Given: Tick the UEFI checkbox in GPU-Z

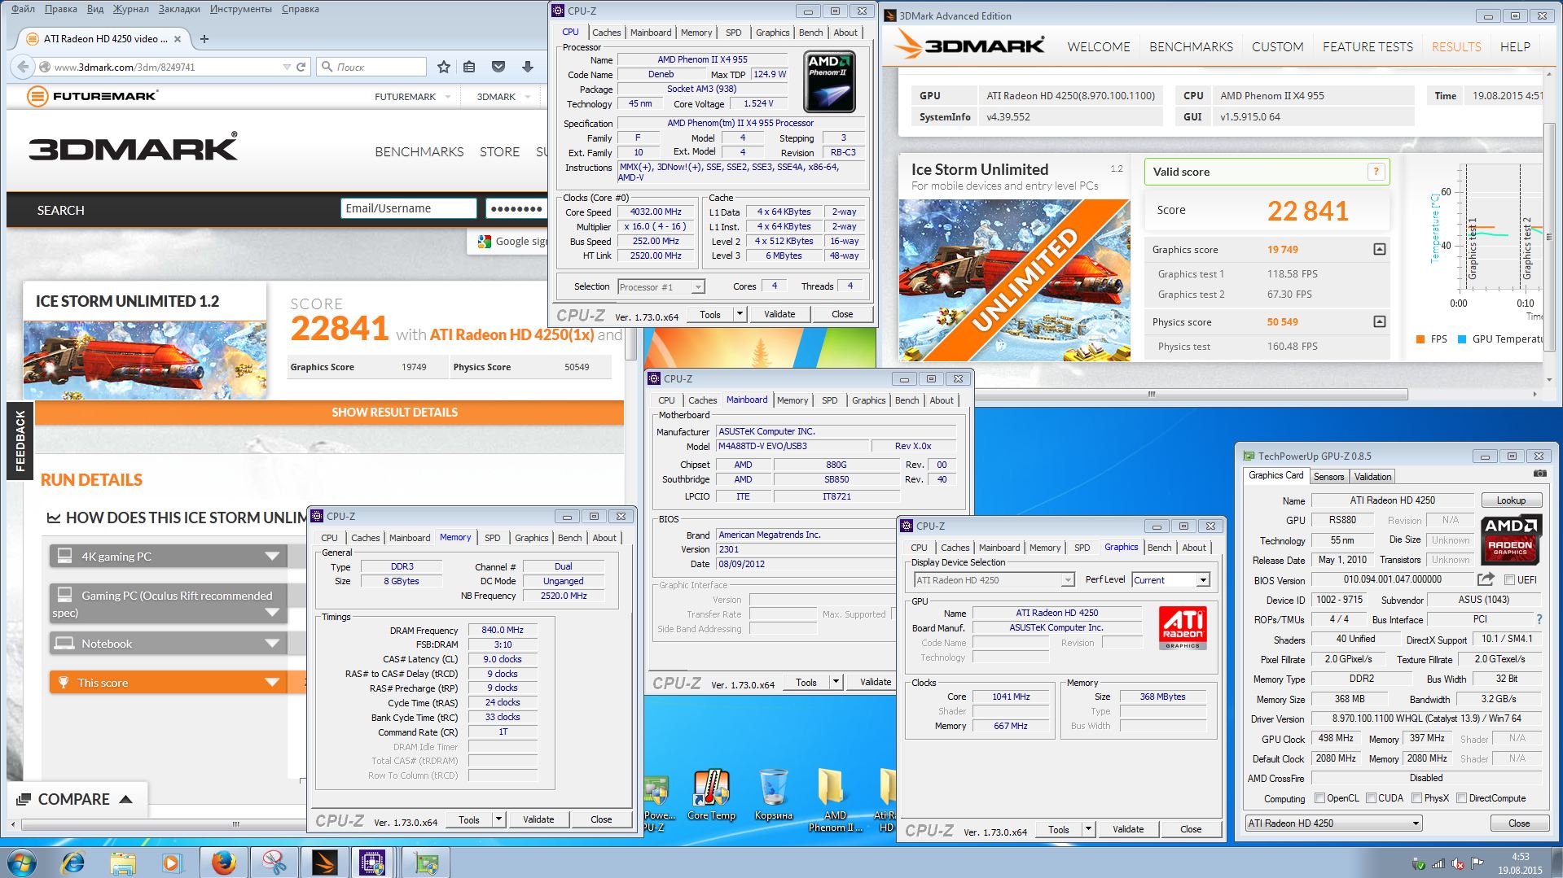Looking at the screenshot, I should [1509, 580].
